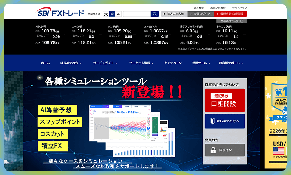Click ユーロ/ドル BID 1.0867 rate
The width and height of the screenshot is (291, 175).
tap(159, 31)
